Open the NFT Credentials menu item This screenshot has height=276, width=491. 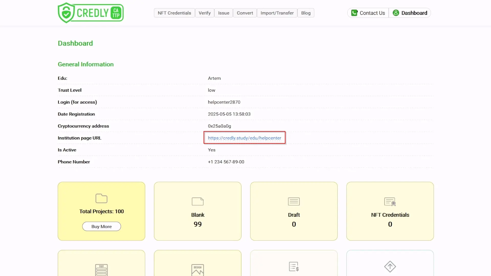pos(174,13)
